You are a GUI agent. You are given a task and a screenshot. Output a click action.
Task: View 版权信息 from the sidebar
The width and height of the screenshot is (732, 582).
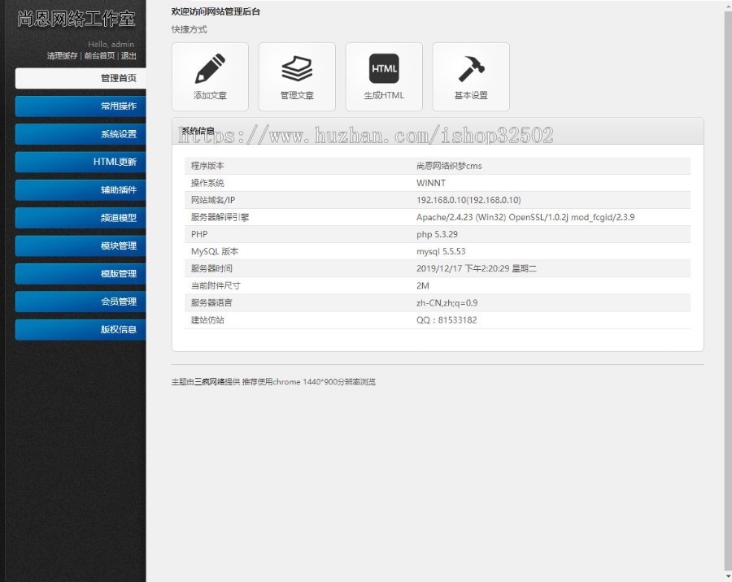pyautogui.click(x=79, y=329)
